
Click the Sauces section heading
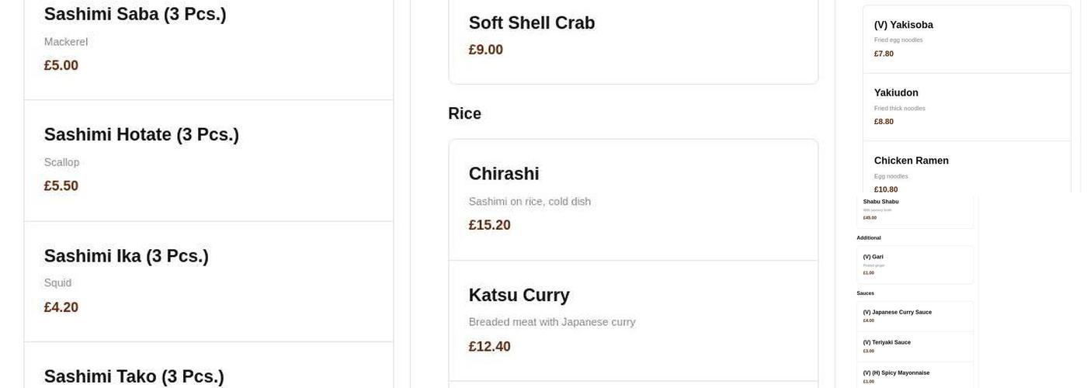(x=865, y=293)
